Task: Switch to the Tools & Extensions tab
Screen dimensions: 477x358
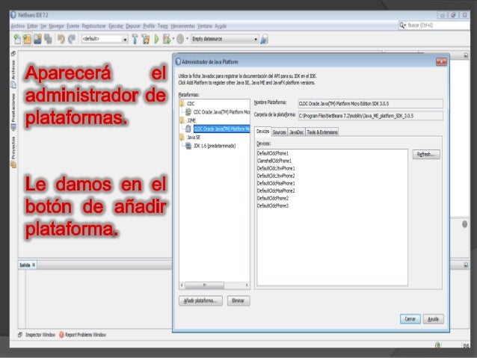Action: click(322, 132)
